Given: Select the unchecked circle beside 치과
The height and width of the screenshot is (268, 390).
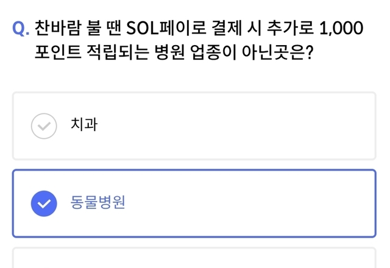Looking at the screenshot, I should click(x=43, y=125).
